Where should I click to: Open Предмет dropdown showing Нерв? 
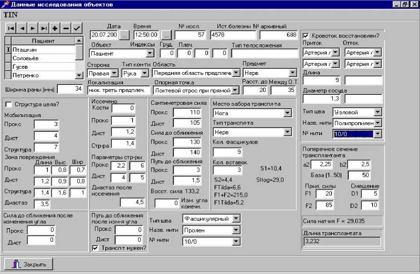point(293,73)
